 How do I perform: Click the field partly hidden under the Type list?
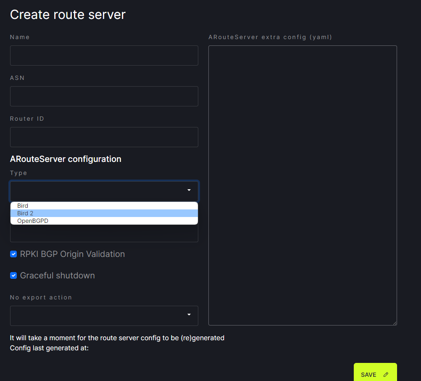[104, 234]
